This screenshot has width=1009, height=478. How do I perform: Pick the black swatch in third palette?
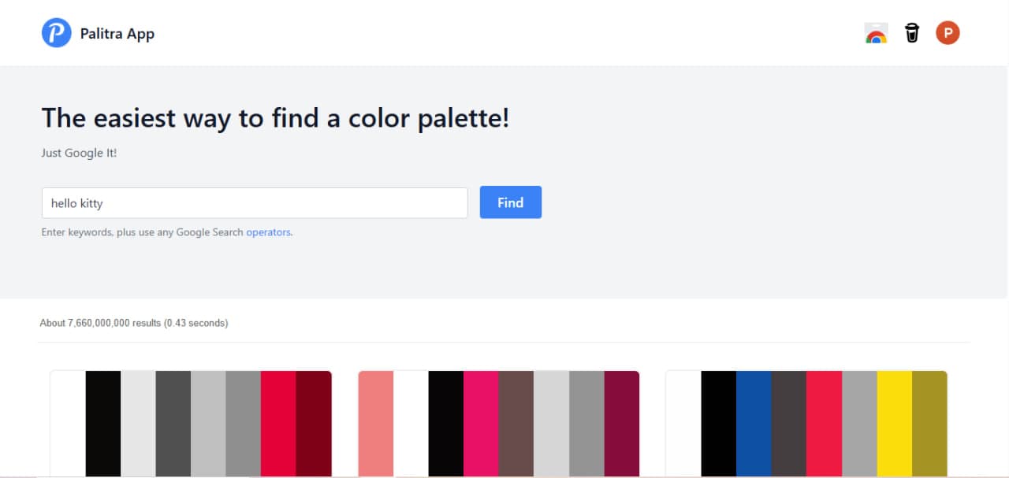(719, 424)
